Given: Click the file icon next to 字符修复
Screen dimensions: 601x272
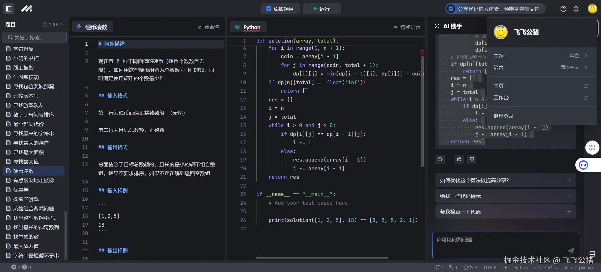Looking at the screenshot, I should 8,49.
